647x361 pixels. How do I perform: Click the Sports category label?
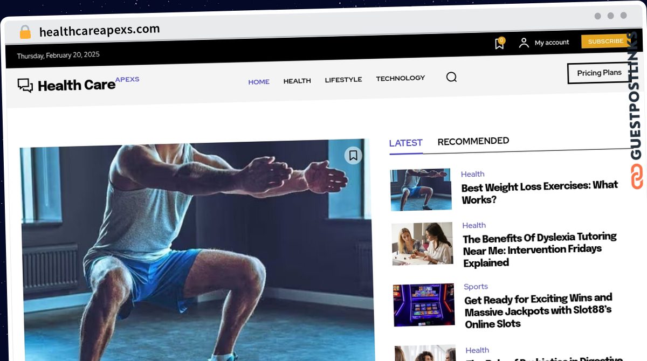click(476, 287)
